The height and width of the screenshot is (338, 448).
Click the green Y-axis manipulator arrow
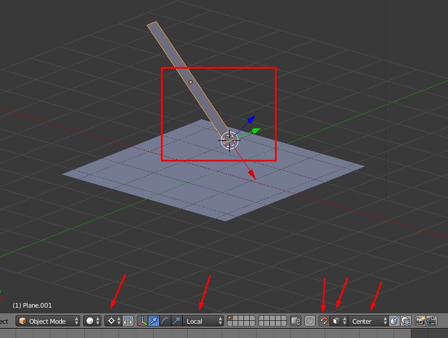pos(255,131)
